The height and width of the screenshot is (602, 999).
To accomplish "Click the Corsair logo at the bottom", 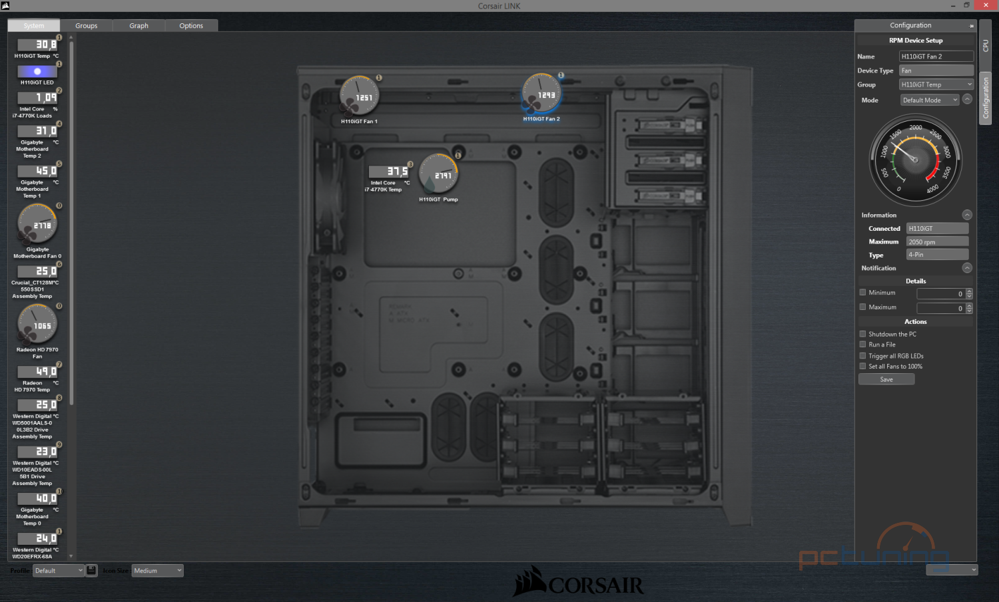I will point(578,582).
